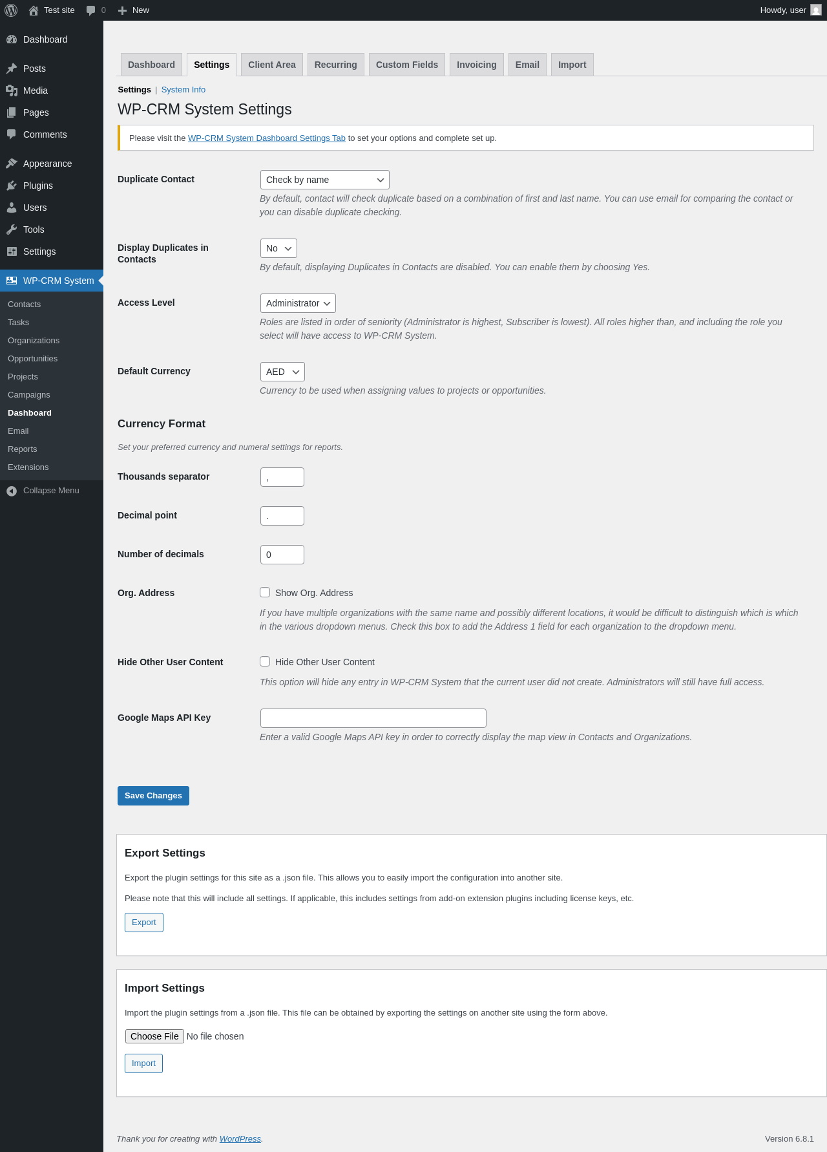Click the Plugins plug icon
The image size is (827, 1152).
point(12,186)
